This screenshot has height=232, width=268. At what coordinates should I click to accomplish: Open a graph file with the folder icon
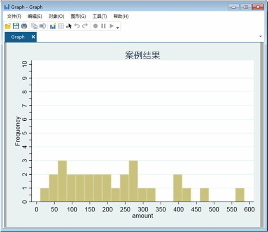[x=8, y=26]
